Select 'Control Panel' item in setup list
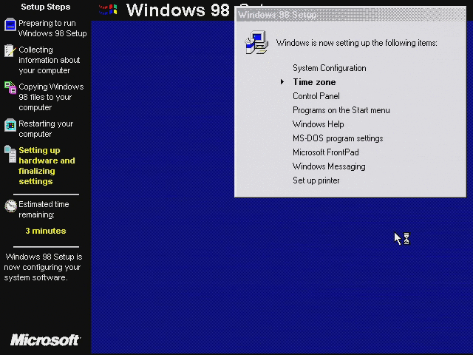 click(316, 96)
